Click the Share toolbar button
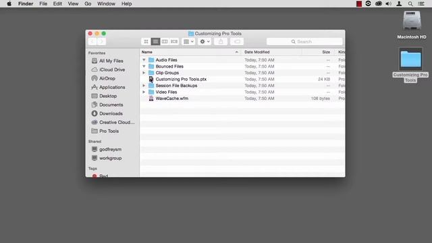The image size is (432, 243). pos(221,42)
